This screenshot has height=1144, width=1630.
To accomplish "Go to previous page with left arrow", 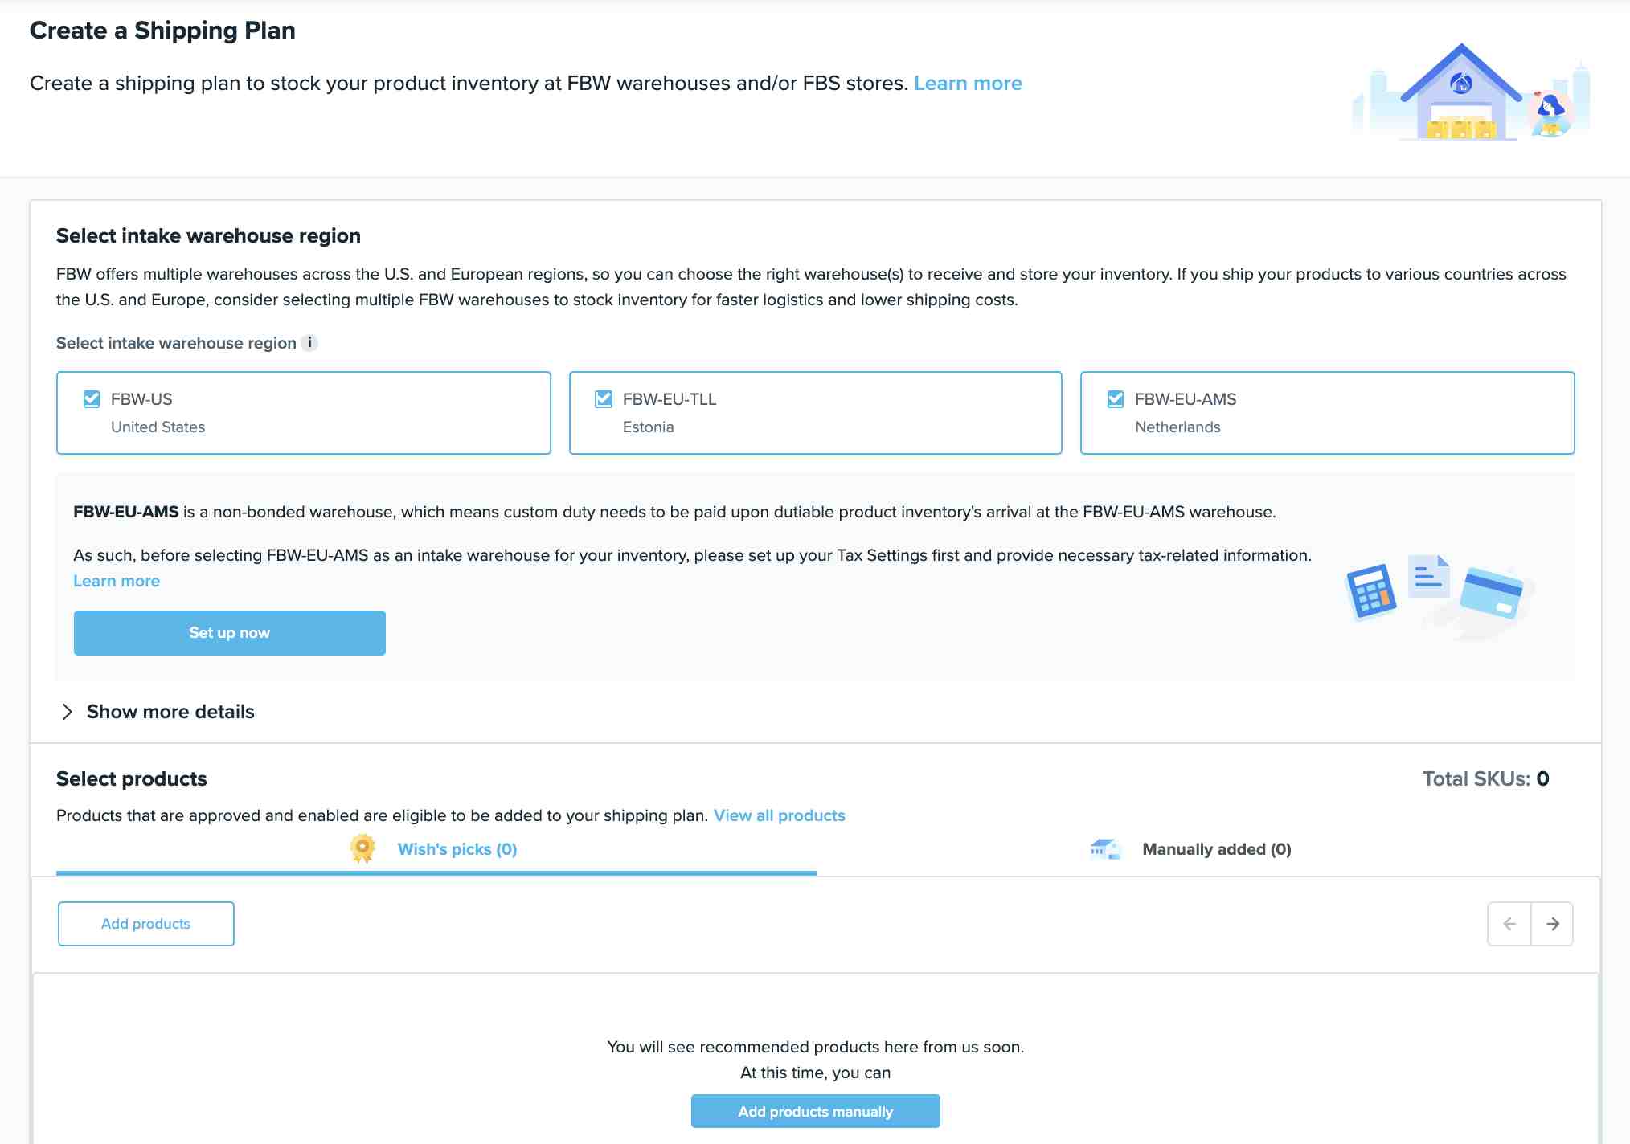I will 1509,924.
